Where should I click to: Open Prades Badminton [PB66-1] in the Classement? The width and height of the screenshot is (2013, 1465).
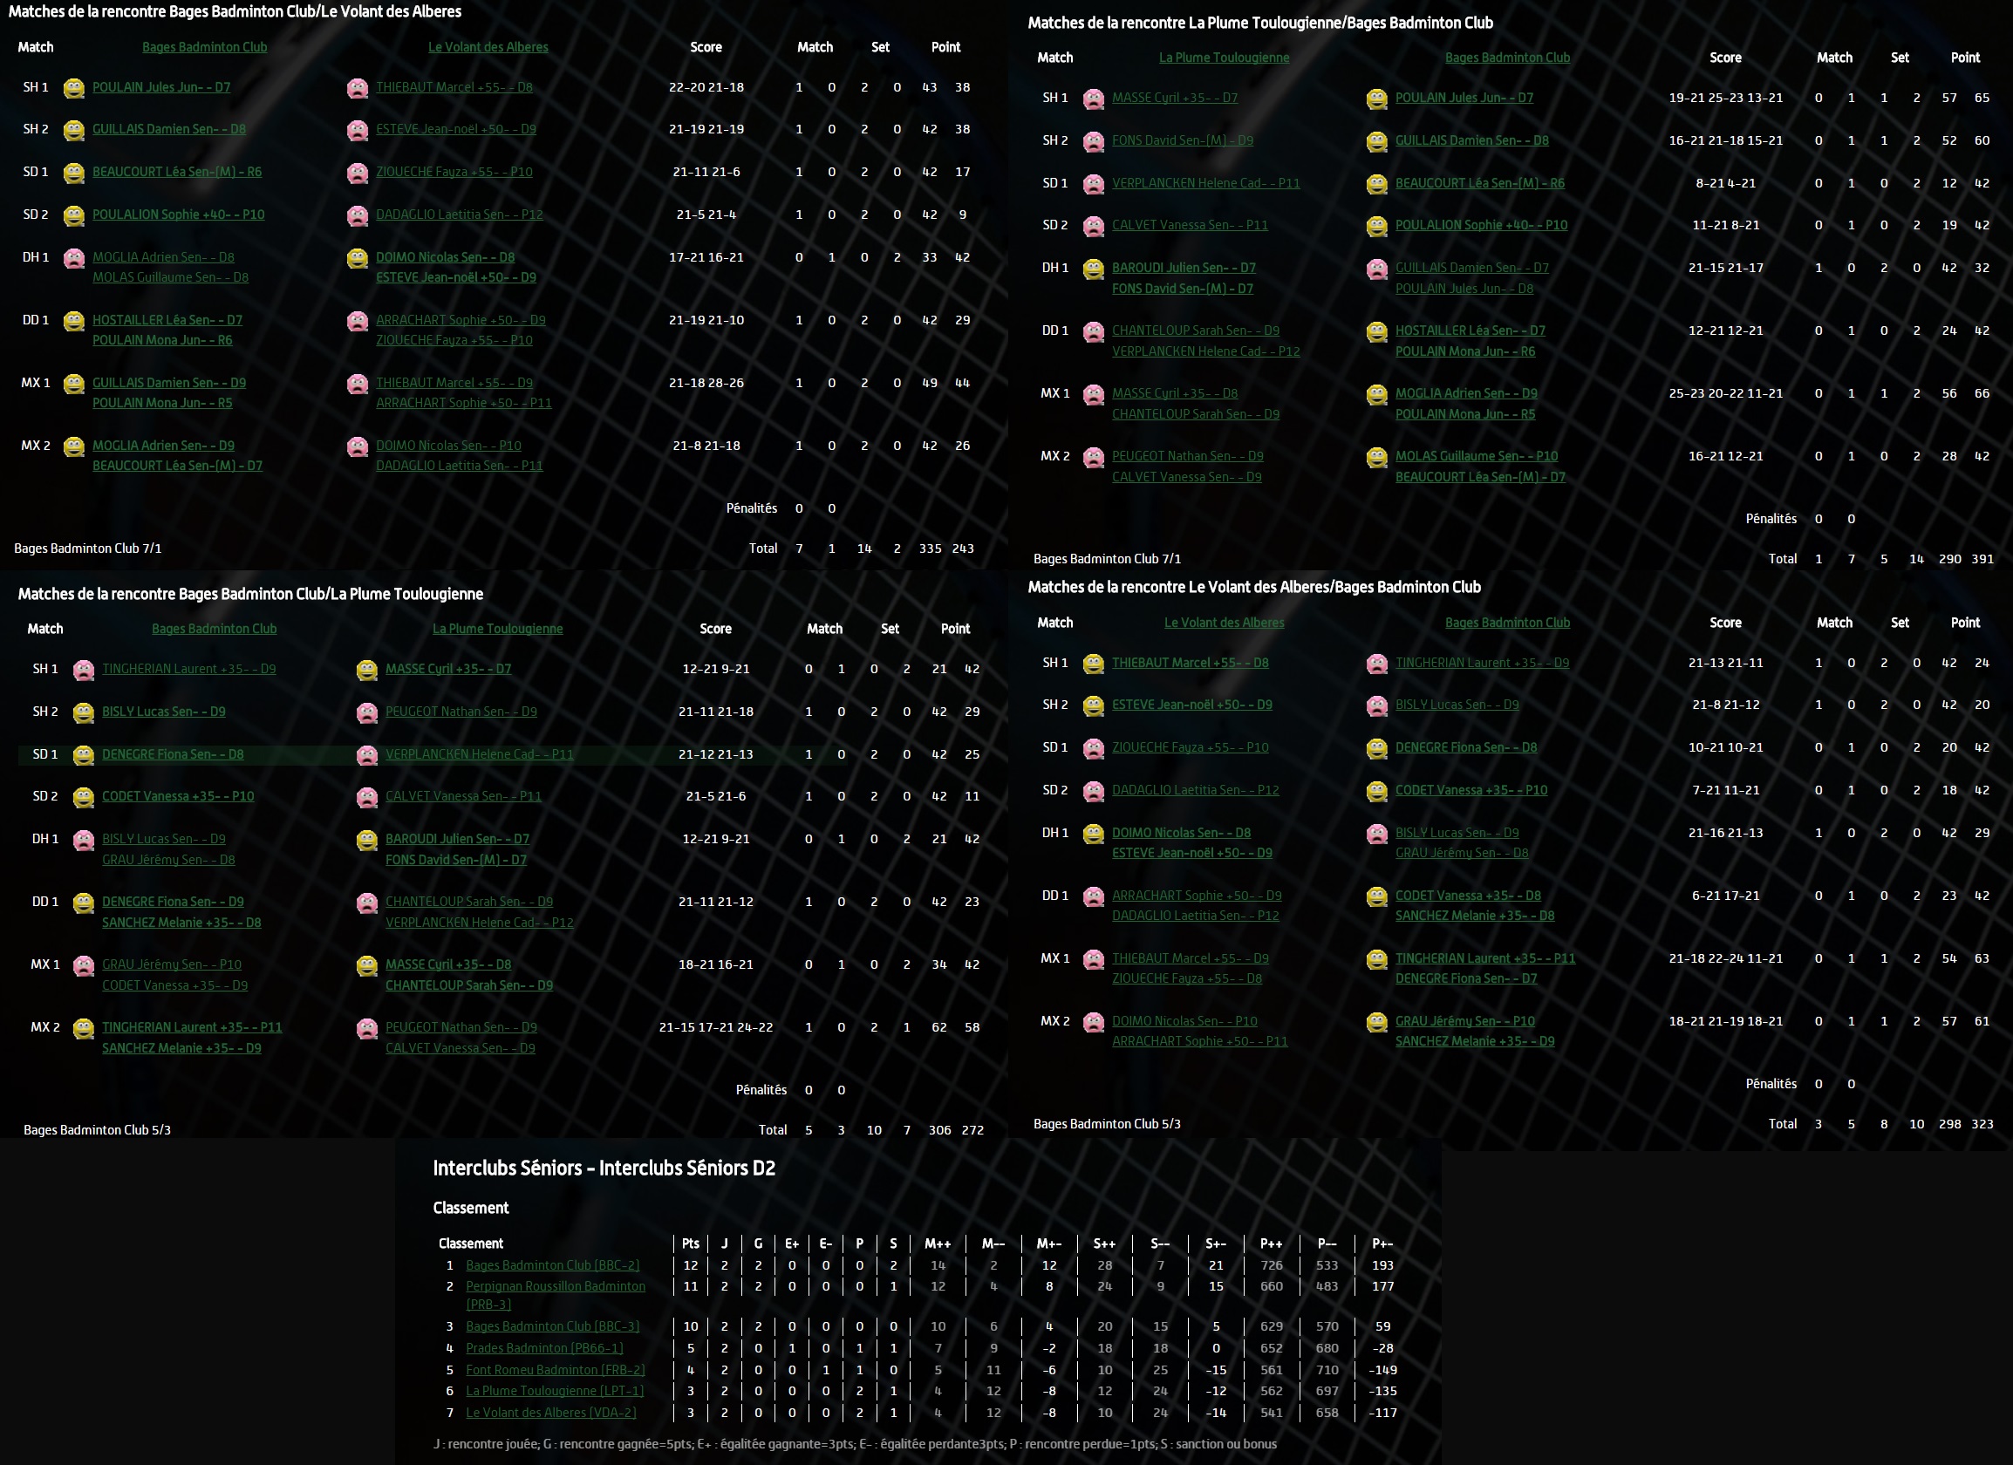tap(544, 1348)
